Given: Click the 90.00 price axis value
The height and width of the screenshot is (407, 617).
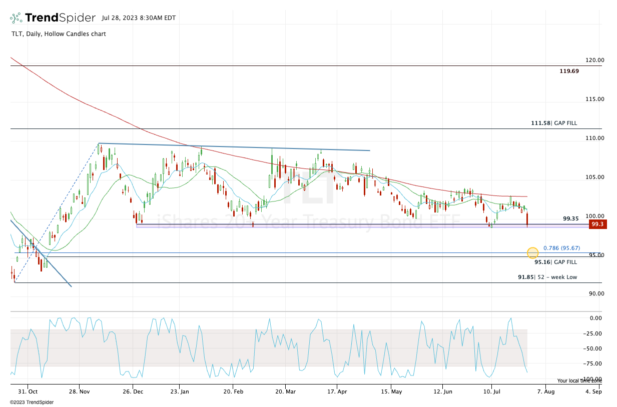Looking at the screenshot, I should pyautogui.click(x=596, y=293).
